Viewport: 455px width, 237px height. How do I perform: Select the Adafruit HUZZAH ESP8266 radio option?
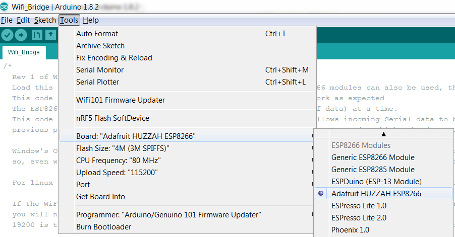point(383,193)
